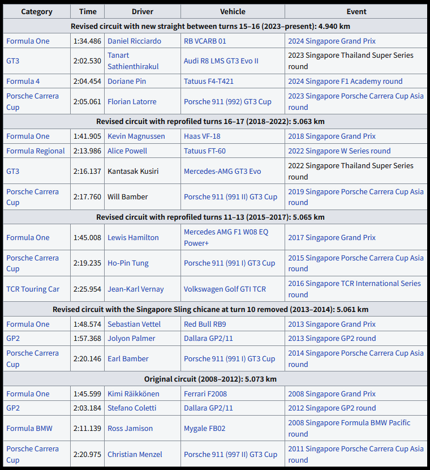Open the Red Bull RB9 link
Image resolution: width=430 pixels, height=470 pixels.
click(205, 324)
